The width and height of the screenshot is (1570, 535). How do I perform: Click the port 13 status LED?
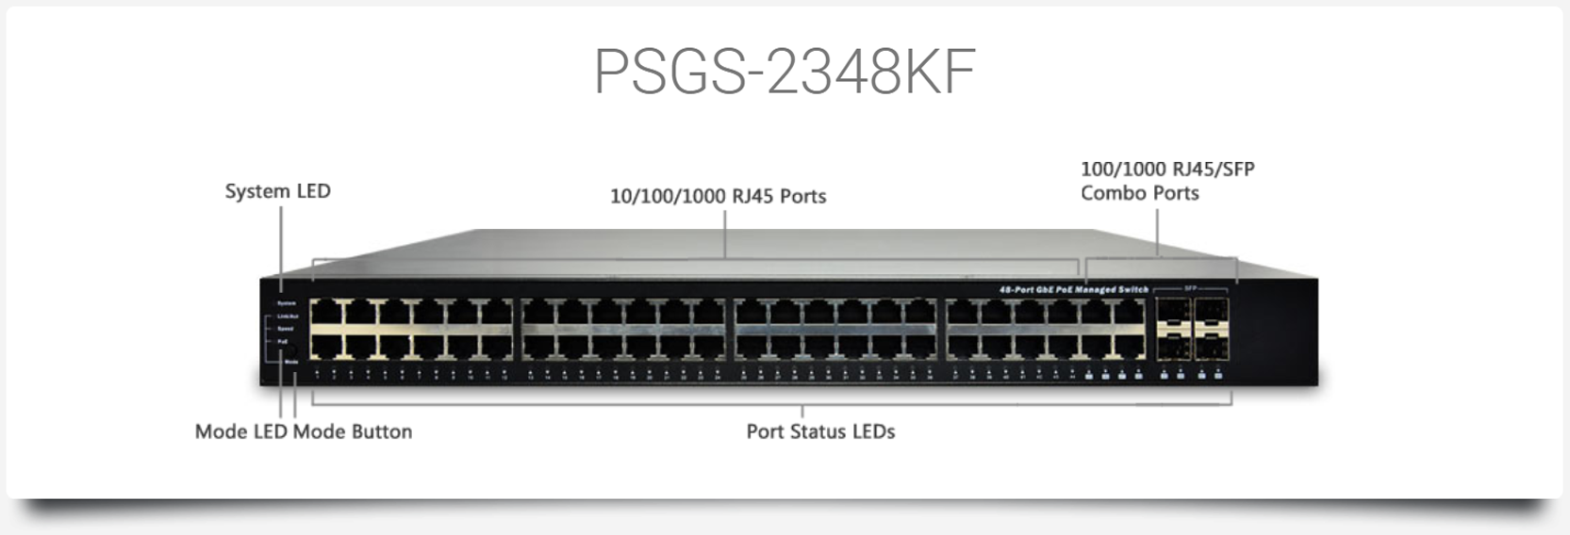click(530, 375)
